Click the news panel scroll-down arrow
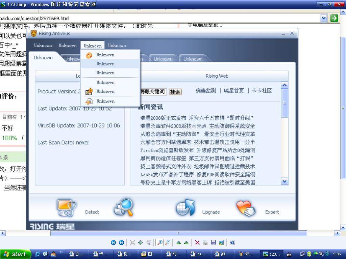 [x=285, y=181]
